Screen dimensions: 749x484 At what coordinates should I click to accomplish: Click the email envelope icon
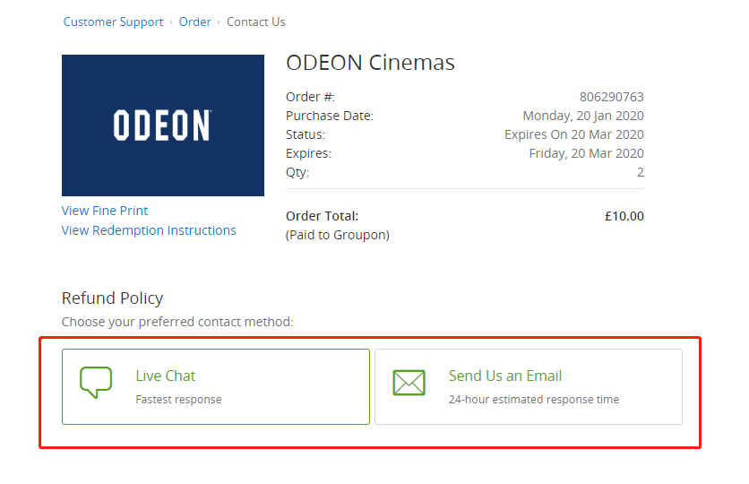(409, 383)
